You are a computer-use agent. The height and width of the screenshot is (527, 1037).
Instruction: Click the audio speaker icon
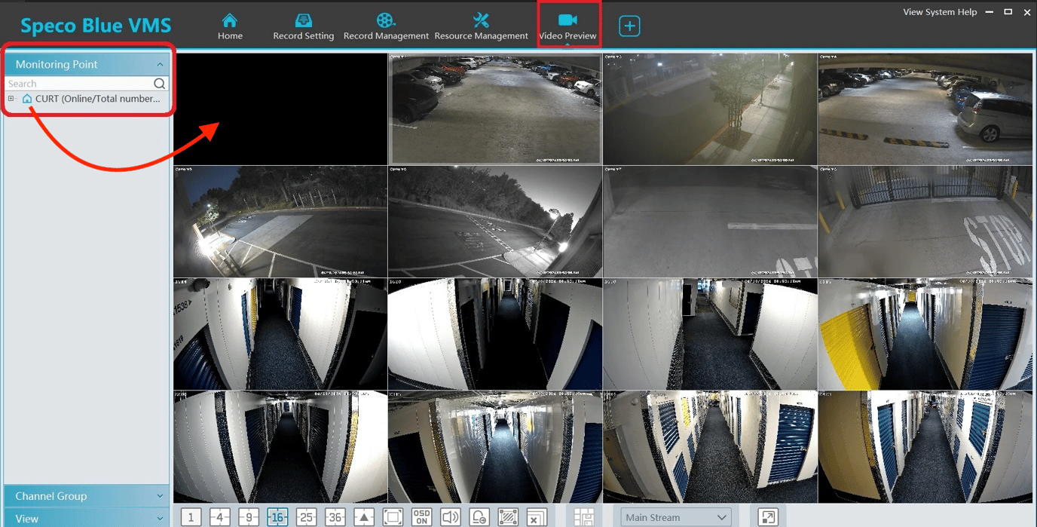(451, 517)
